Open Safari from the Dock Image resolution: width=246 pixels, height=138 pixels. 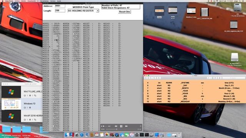[x=82, y=135]
